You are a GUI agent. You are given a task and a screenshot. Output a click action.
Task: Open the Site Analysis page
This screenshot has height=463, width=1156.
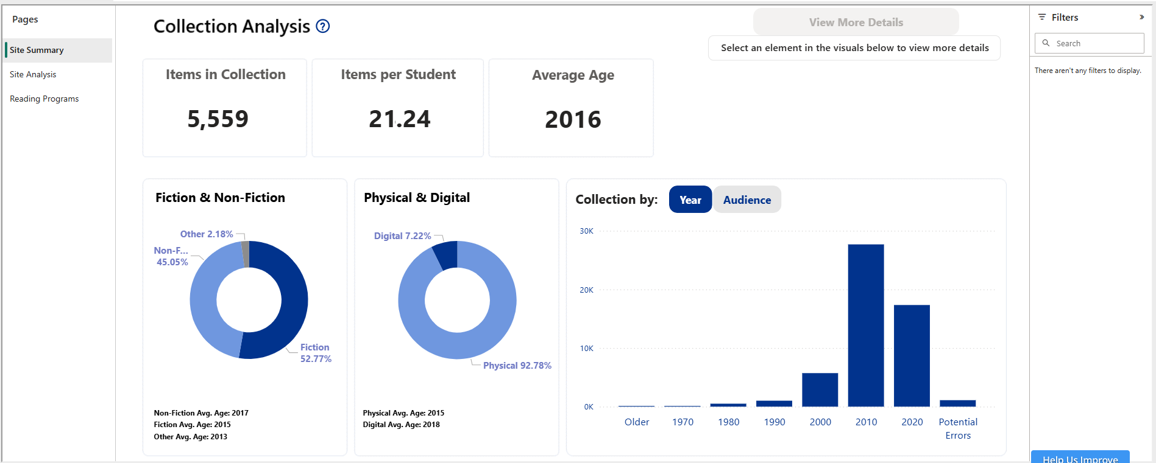click(33, 74)
